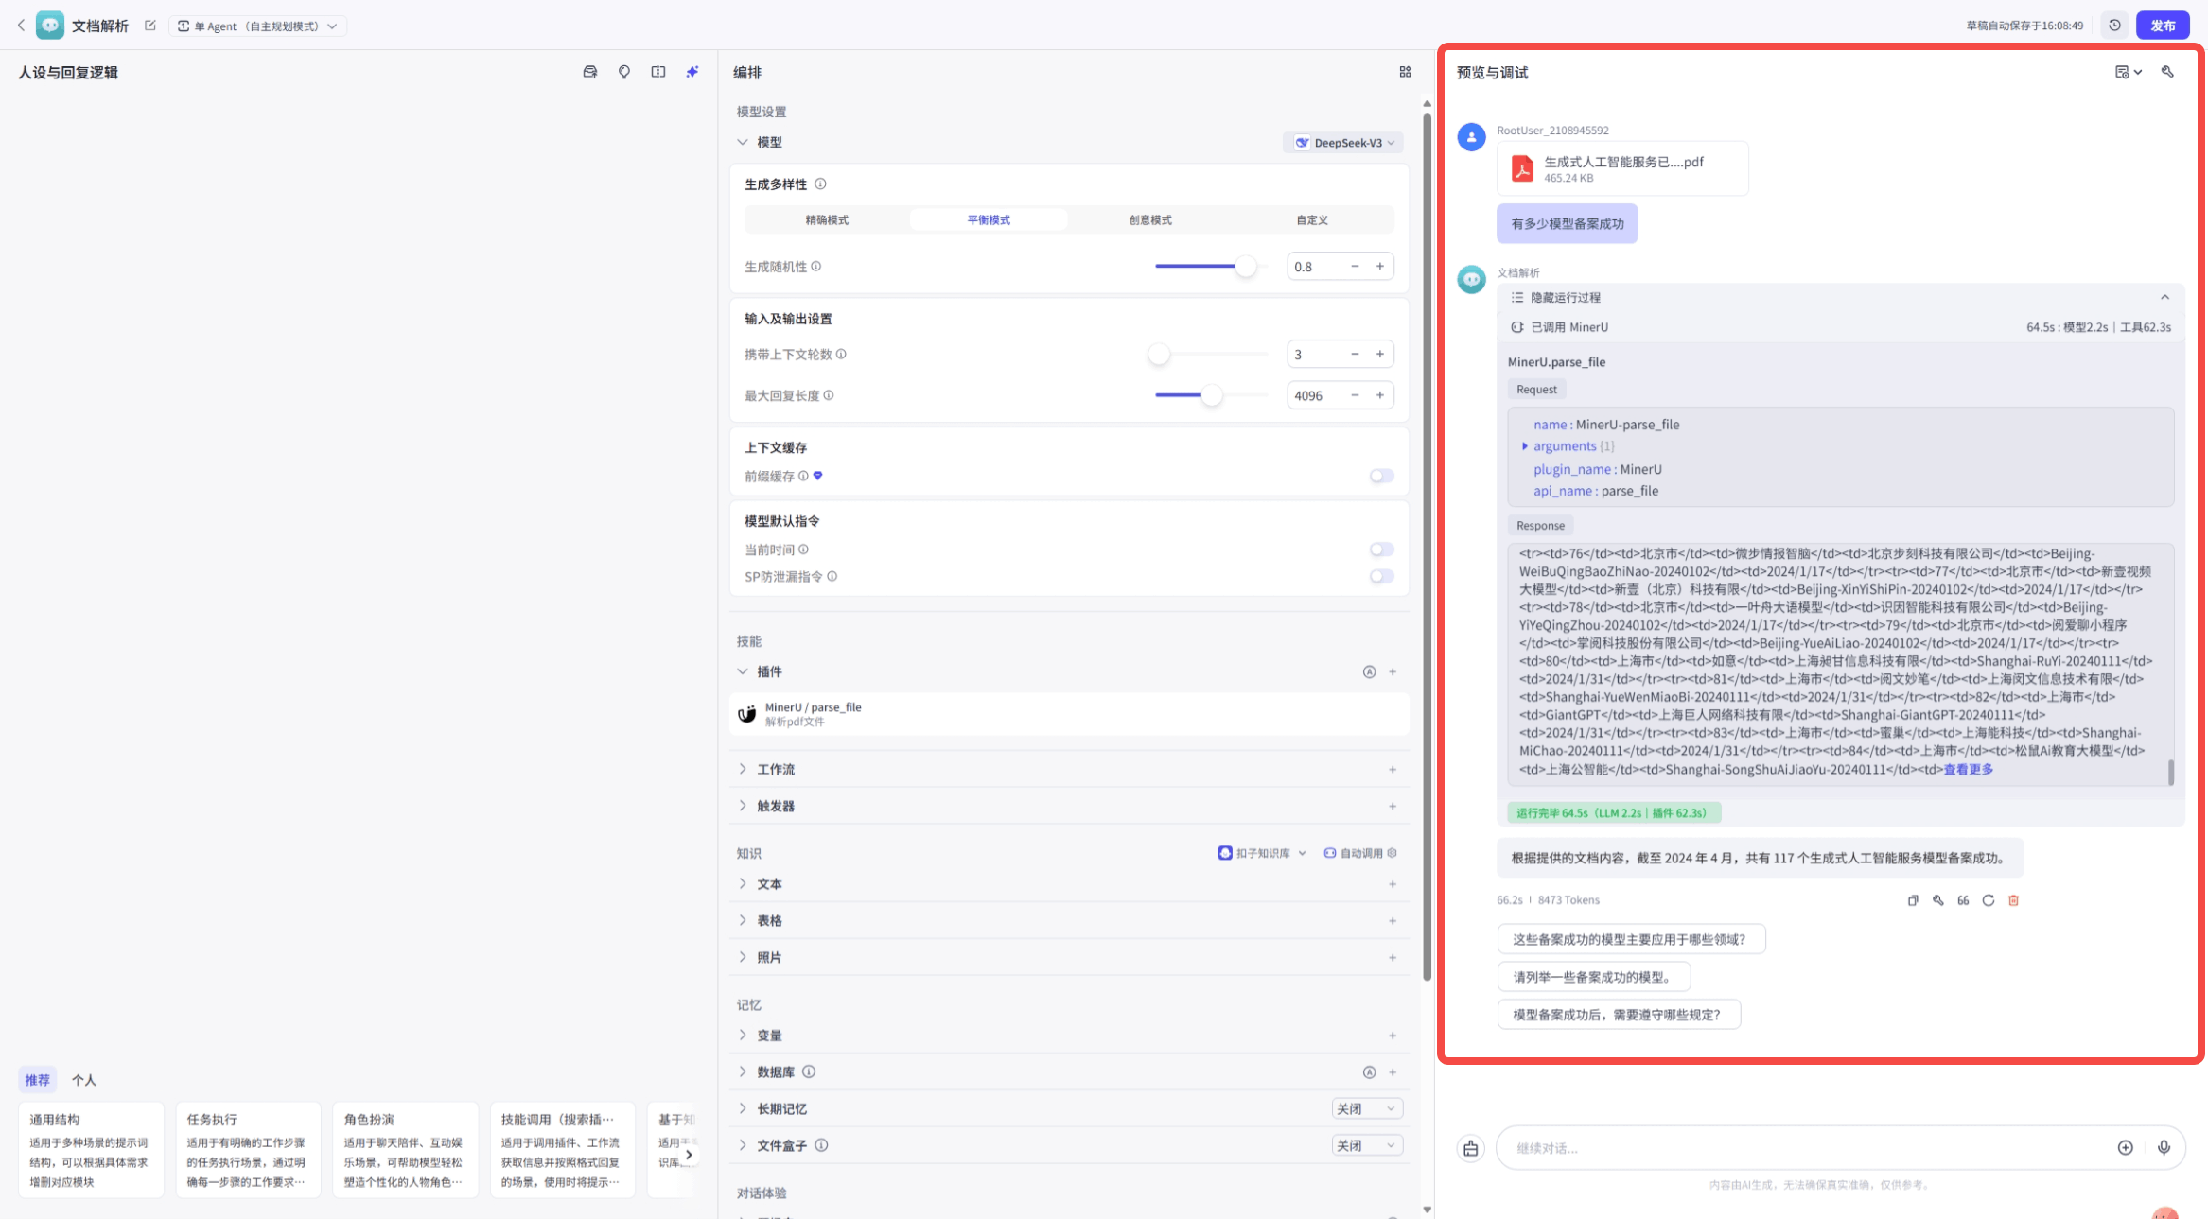2208x1219 pixels.
Task: Open the 长期记忆 关闭 dropdown
Action: pyautogui.click(x=1366, y=1108)
